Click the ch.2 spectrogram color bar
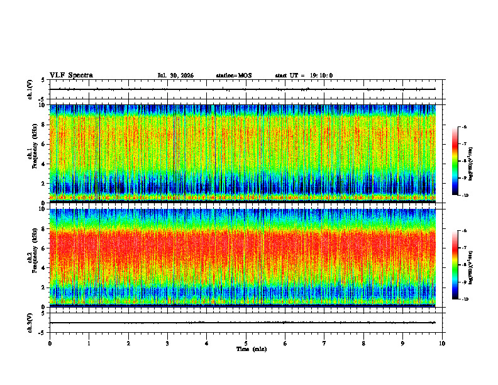 [x=455, y=265]
